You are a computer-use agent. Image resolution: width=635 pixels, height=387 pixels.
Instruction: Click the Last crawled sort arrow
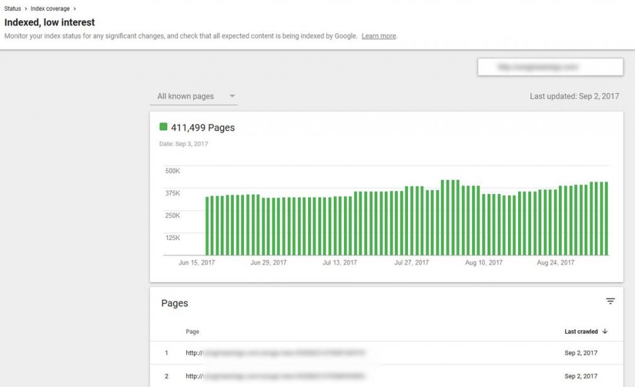[605, 331]
